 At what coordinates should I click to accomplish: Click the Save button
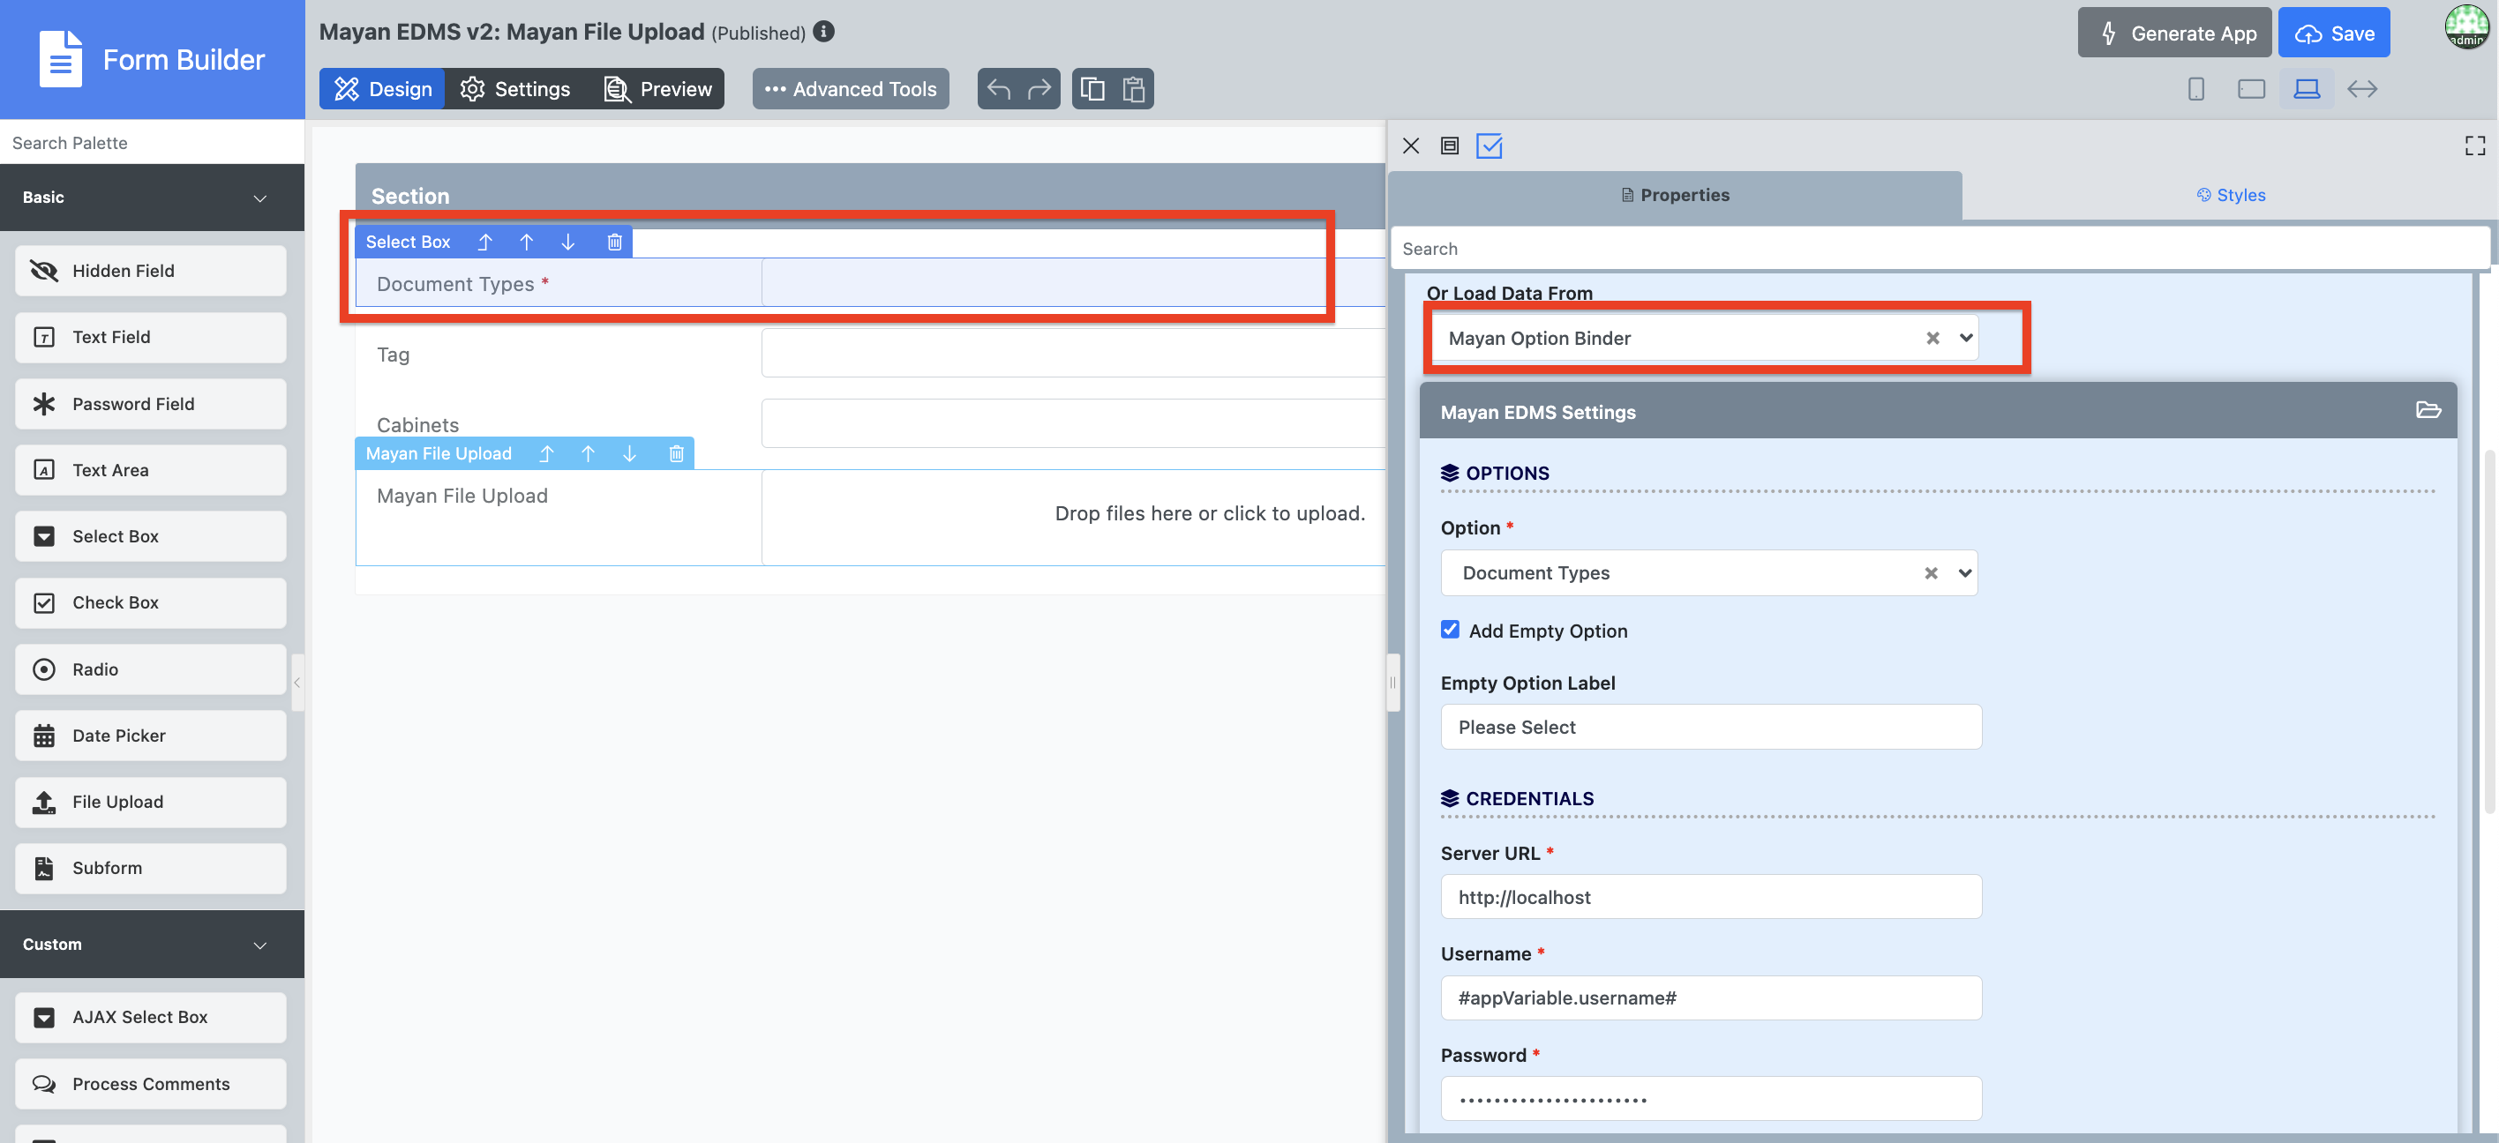click(x=2333, y=33)
